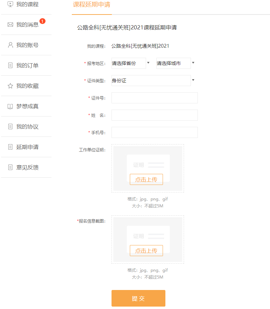This screenshot has width=270, height=309.
Task: Click the 我的协议 document icon
Action: [10, 127]
